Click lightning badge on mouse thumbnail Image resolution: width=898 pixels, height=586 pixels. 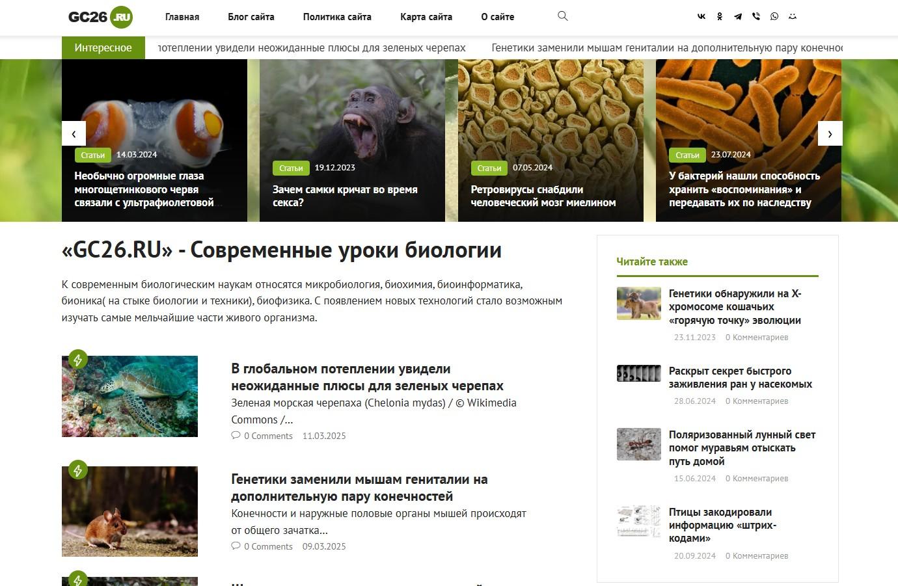click(78, 470)
